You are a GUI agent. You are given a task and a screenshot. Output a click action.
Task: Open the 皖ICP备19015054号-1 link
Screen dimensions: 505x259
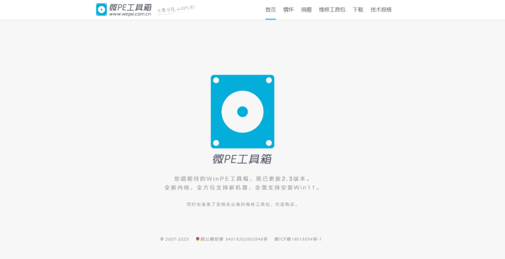[x=298, y=239]
